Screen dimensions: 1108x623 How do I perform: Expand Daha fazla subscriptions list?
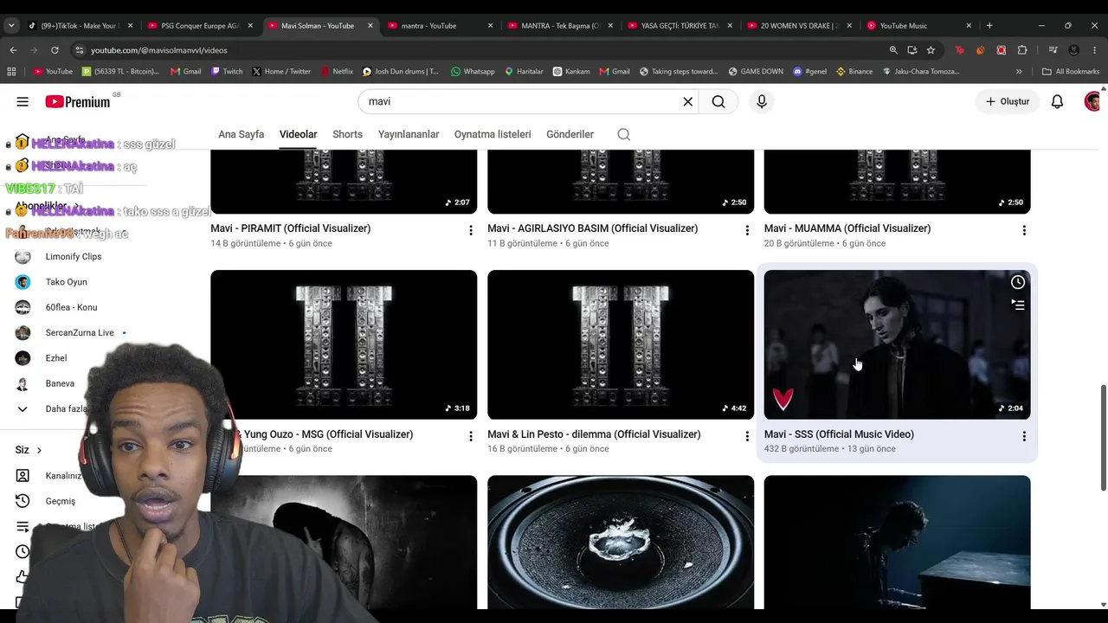[66, 408]
